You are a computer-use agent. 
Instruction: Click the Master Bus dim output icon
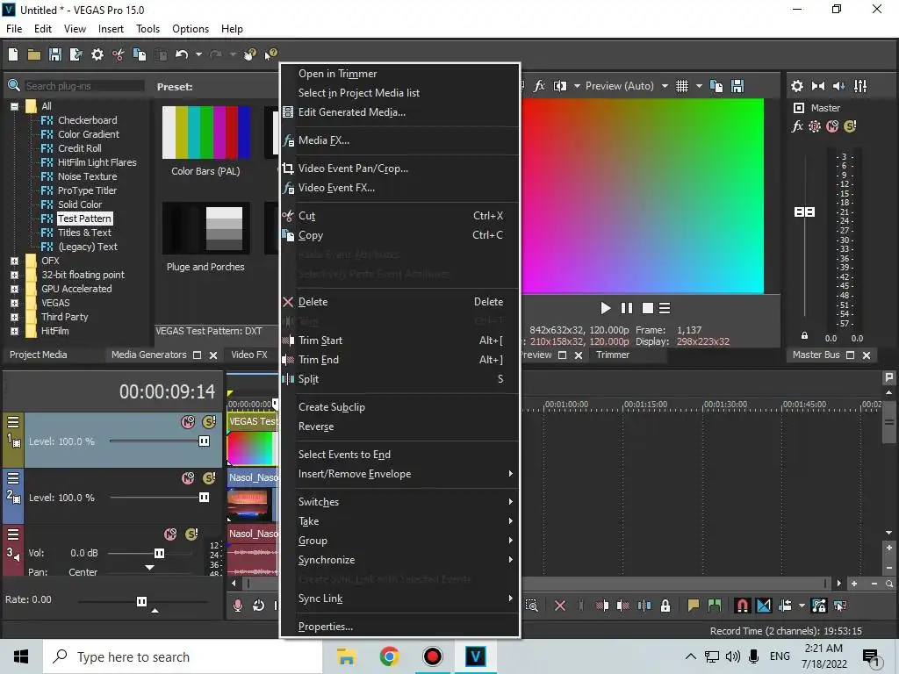(838, 86)
